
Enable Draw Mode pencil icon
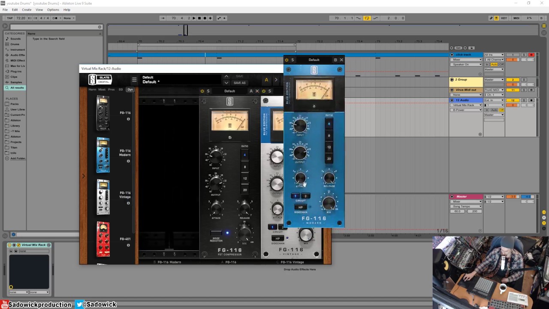pyautogui.click(x=491, y=18)
